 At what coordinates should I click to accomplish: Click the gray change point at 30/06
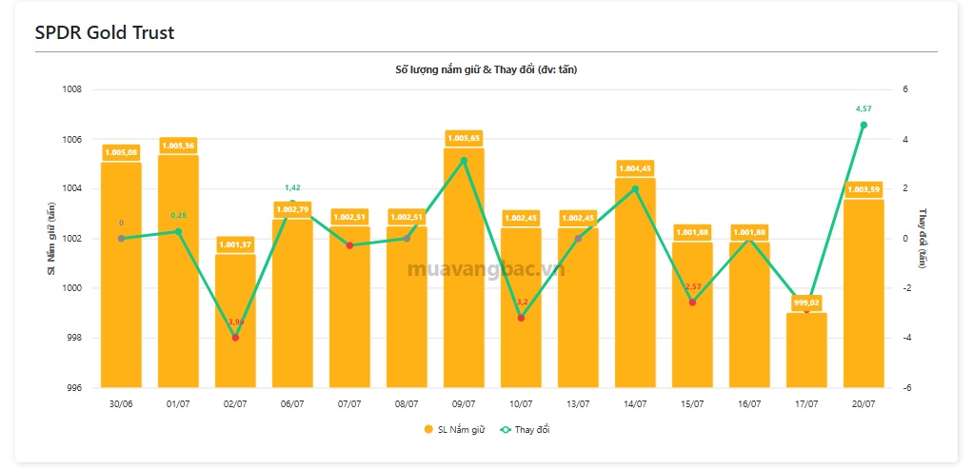pyautogui.click(x=121, y=238)
